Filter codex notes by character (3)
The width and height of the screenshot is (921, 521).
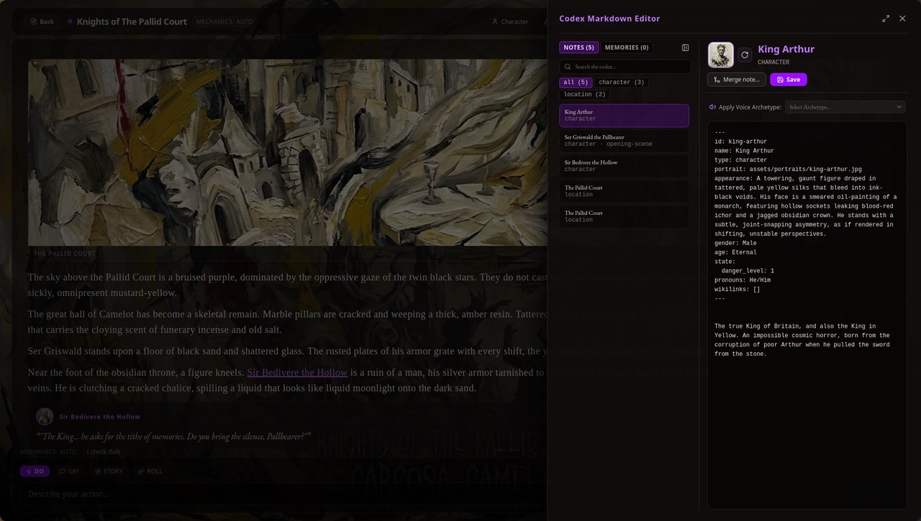(622, 82)
